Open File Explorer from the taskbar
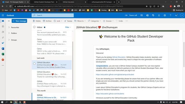This screenshot has height=104, width=185. coord(11,102)
